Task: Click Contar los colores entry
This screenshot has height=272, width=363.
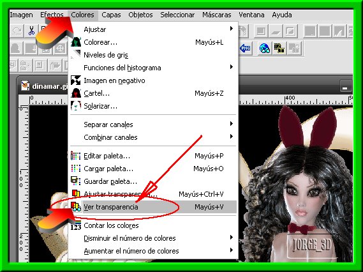Action: click(x=153, y=225)
